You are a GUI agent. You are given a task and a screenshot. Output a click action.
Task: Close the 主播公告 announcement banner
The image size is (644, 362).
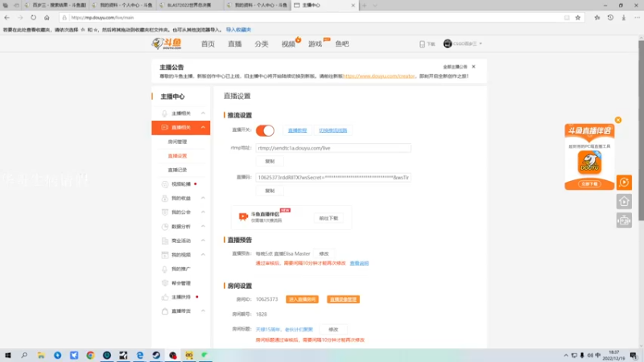click(x=473, y=67)
